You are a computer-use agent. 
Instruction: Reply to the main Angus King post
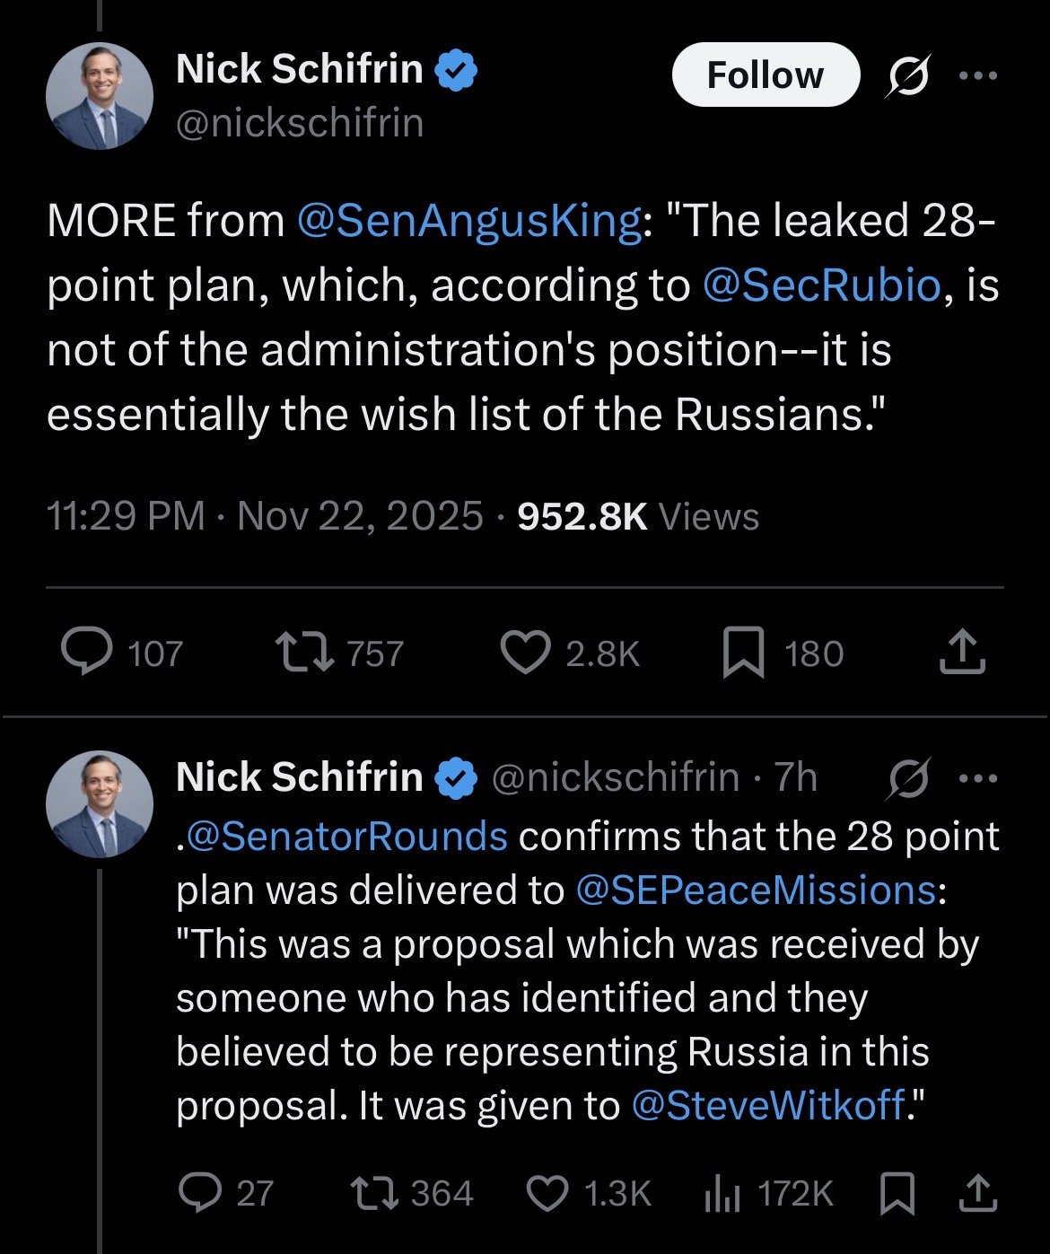(x=87, y=653)
